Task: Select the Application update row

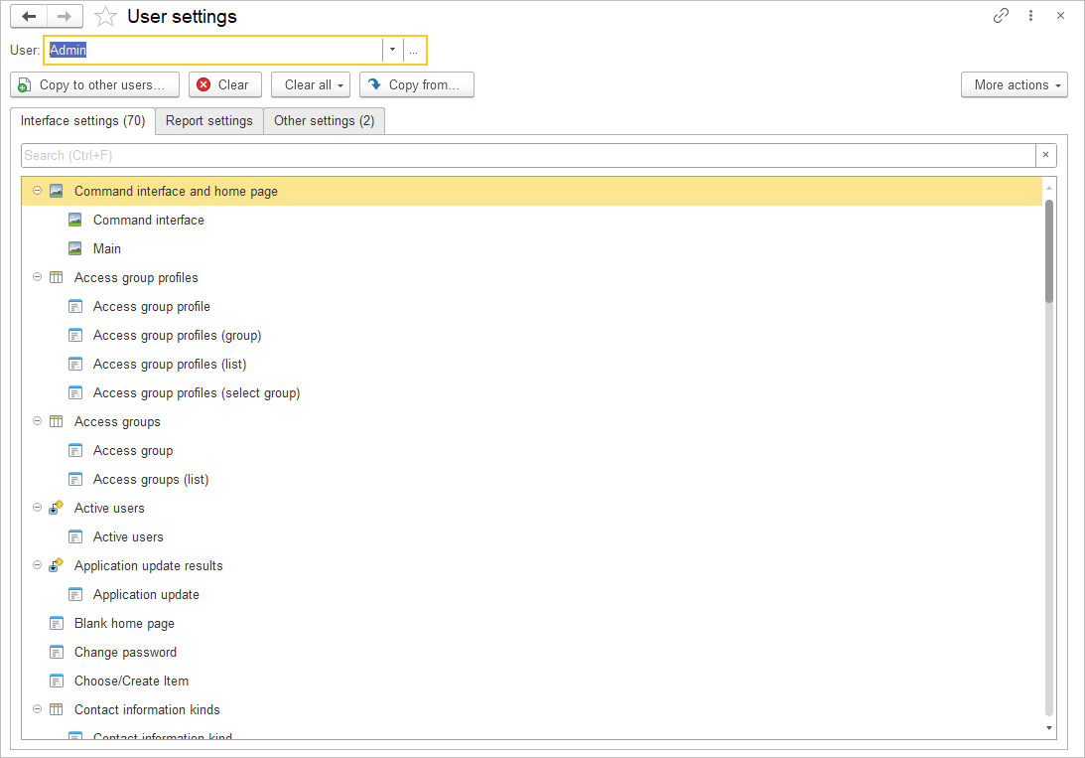Action: 531,595
